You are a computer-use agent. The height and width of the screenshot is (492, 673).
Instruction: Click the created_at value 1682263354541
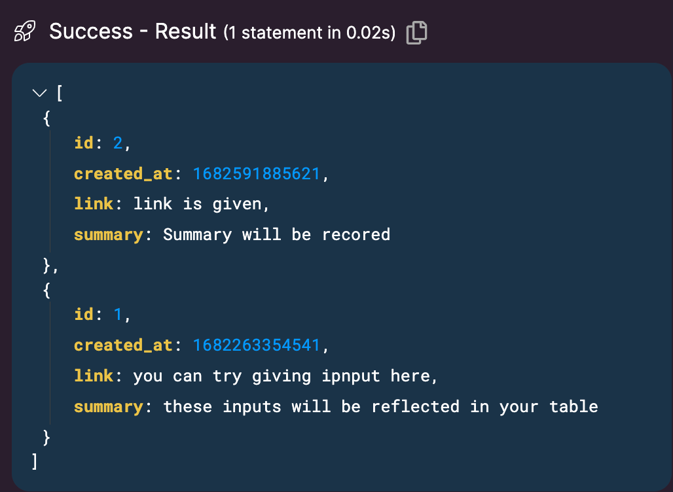[256, 345]
